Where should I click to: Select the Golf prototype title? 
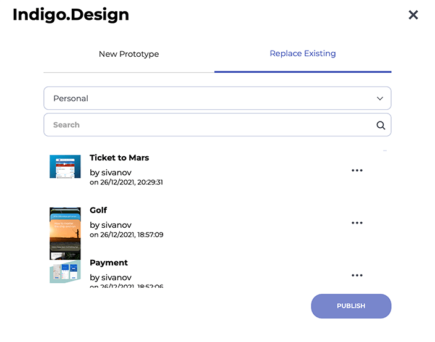pyautogui.click(x=98, y=210)
